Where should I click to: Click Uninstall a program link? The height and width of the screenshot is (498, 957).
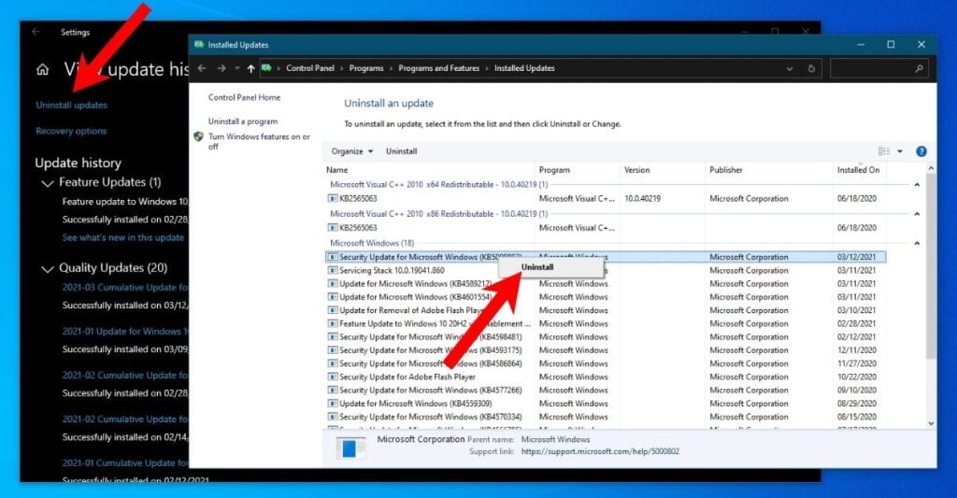tap(243, 121)
